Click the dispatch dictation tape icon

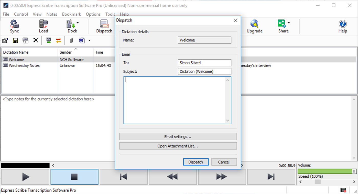coord(48,40)
